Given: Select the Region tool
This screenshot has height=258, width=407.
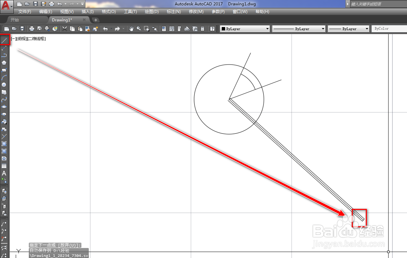Looking at the screenshot, I should click(4, 158).
